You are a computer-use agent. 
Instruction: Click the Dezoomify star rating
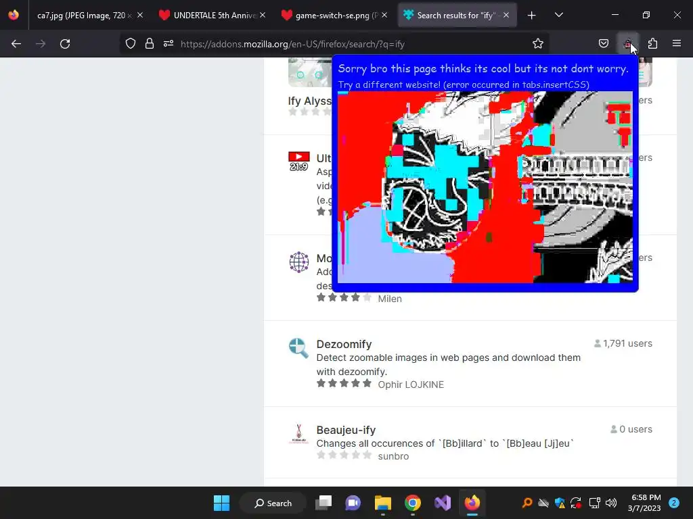pyautogui.click(x=344, y=383)
